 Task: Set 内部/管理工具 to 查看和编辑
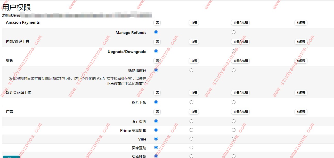tap(240, 42)
